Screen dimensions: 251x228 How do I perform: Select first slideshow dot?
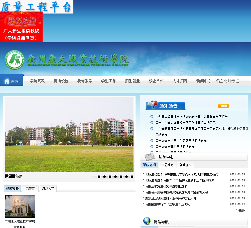(99, 177)
